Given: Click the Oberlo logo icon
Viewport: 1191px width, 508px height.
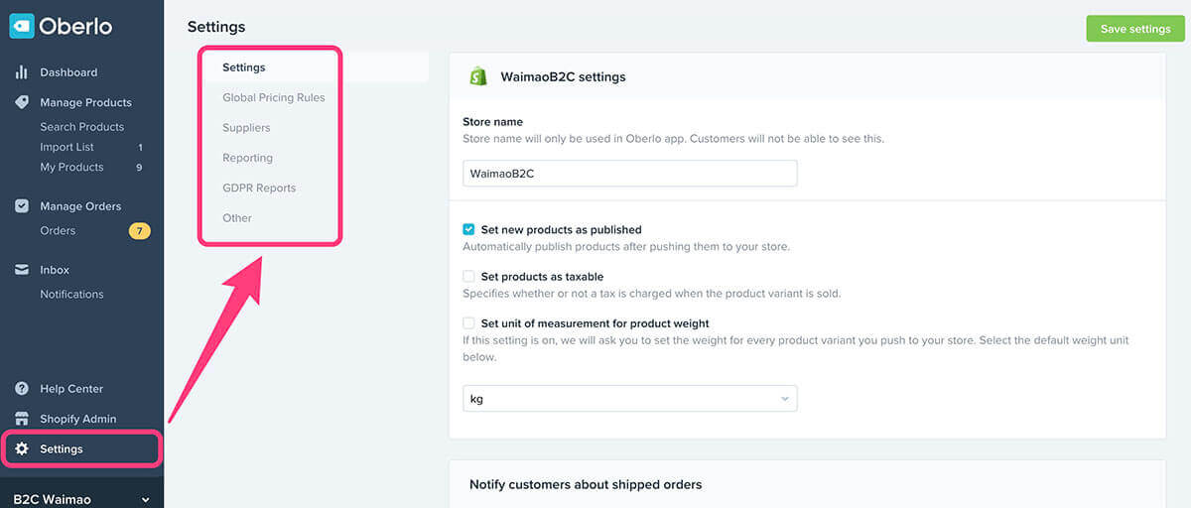Looking at the screenshot, I should tap(22, 26).
